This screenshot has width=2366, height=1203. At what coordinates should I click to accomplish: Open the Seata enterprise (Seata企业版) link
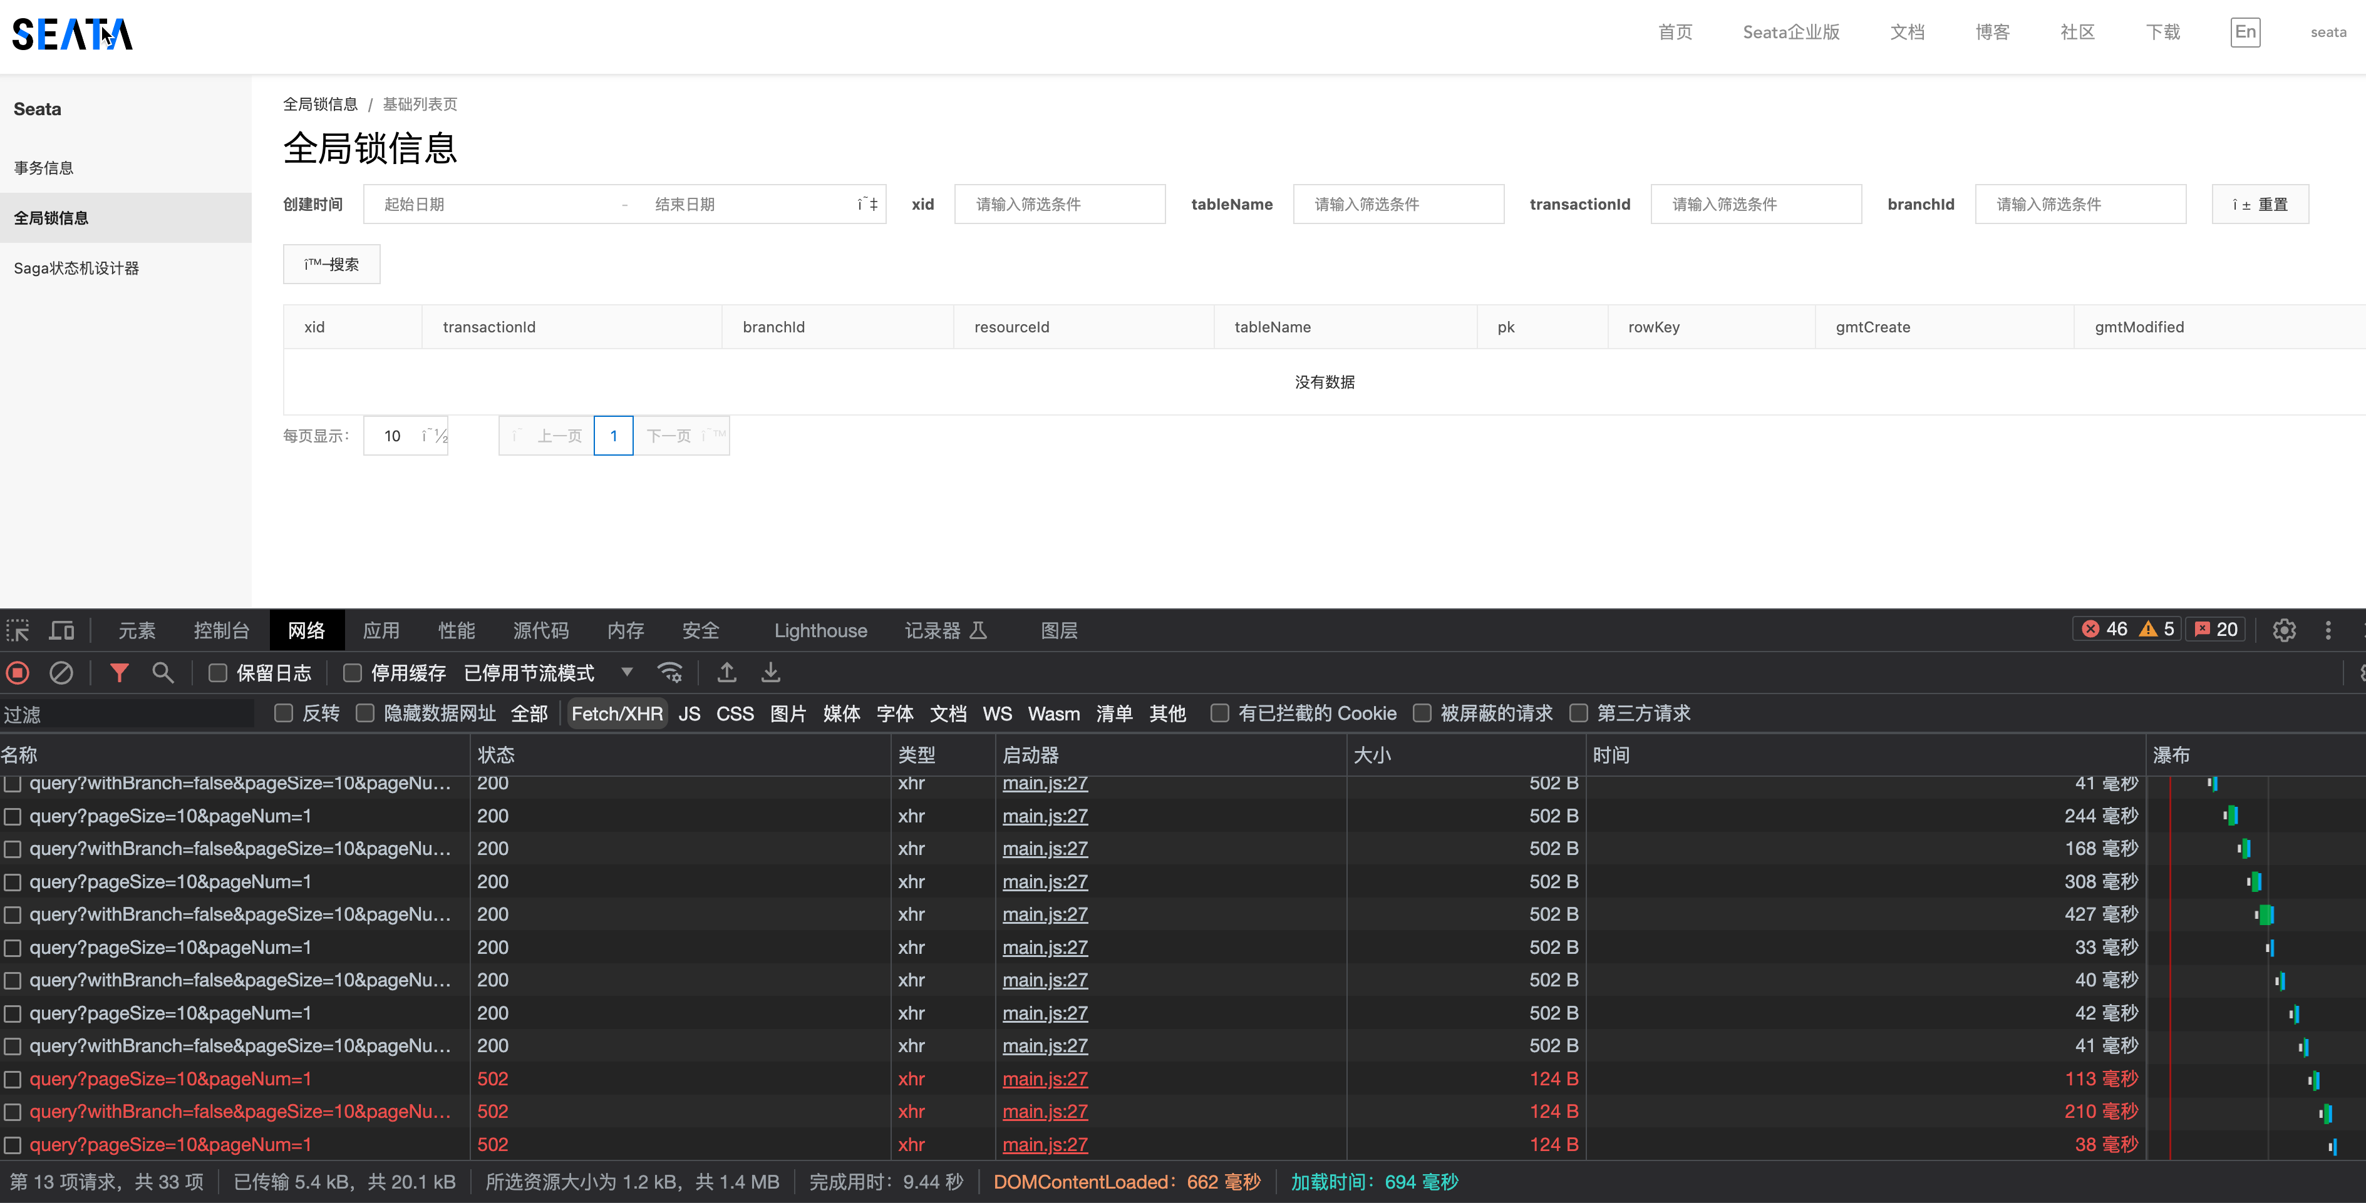pyautogui.click(x=1791, y=32)
